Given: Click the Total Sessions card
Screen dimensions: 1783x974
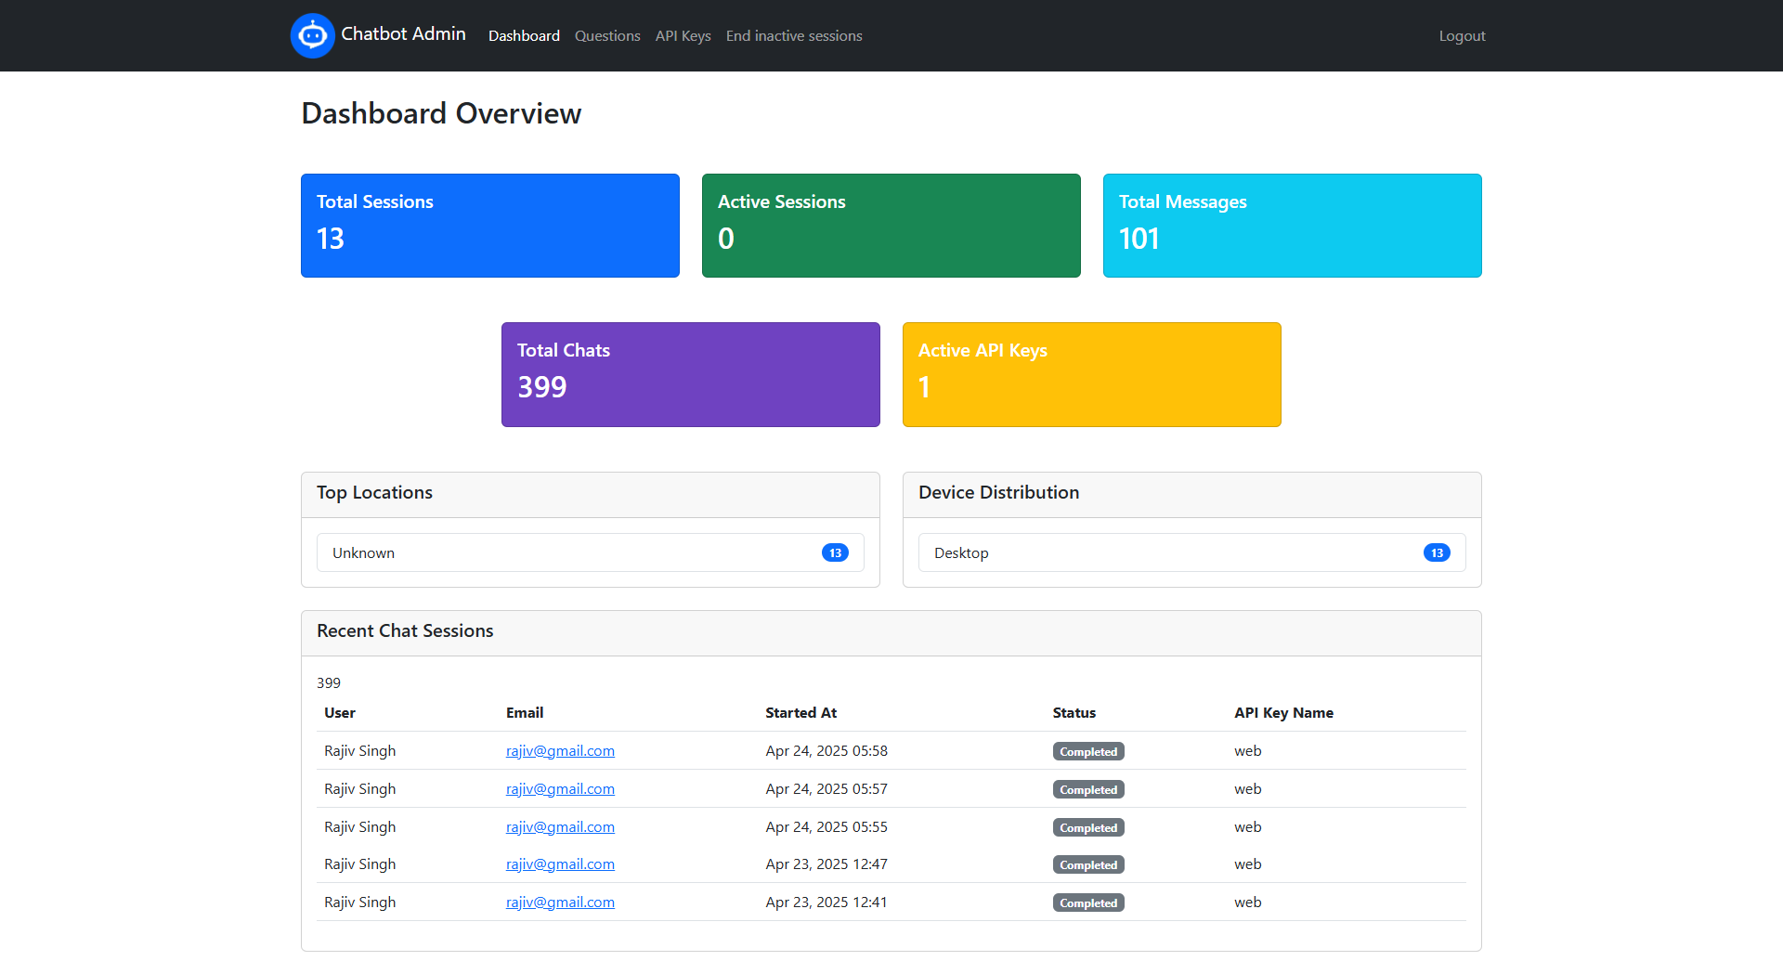Looking at the screenshot, I should tap(490, 226).
